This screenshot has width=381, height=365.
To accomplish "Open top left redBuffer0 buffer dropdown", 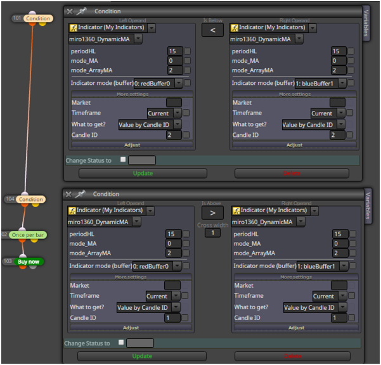I will pyautogui.click(x=179, y=83).
